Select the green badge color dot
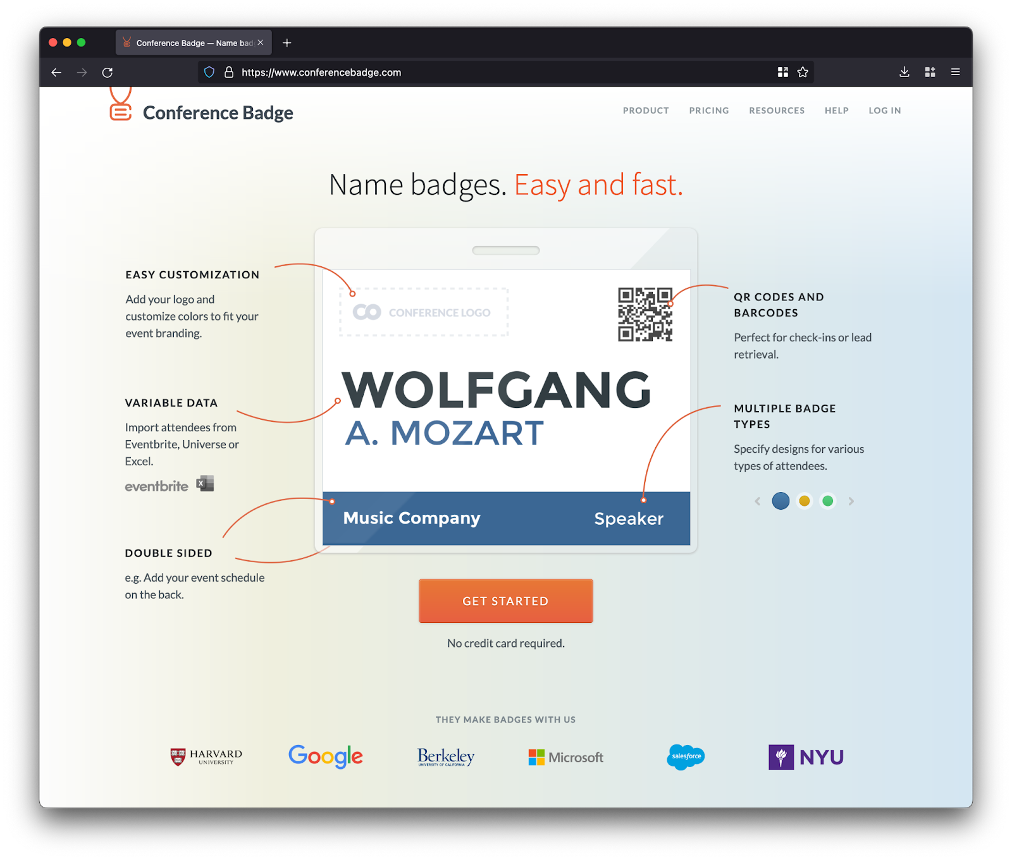Image resolution: width=1012 pixels, height=860 pixels. [x=828, y=501]
